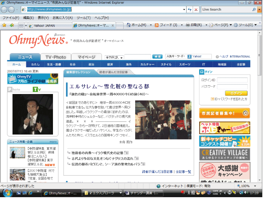Click the Favorites star icon
Image resolution: width=263 pixels, height=199 pixels.
4,25
